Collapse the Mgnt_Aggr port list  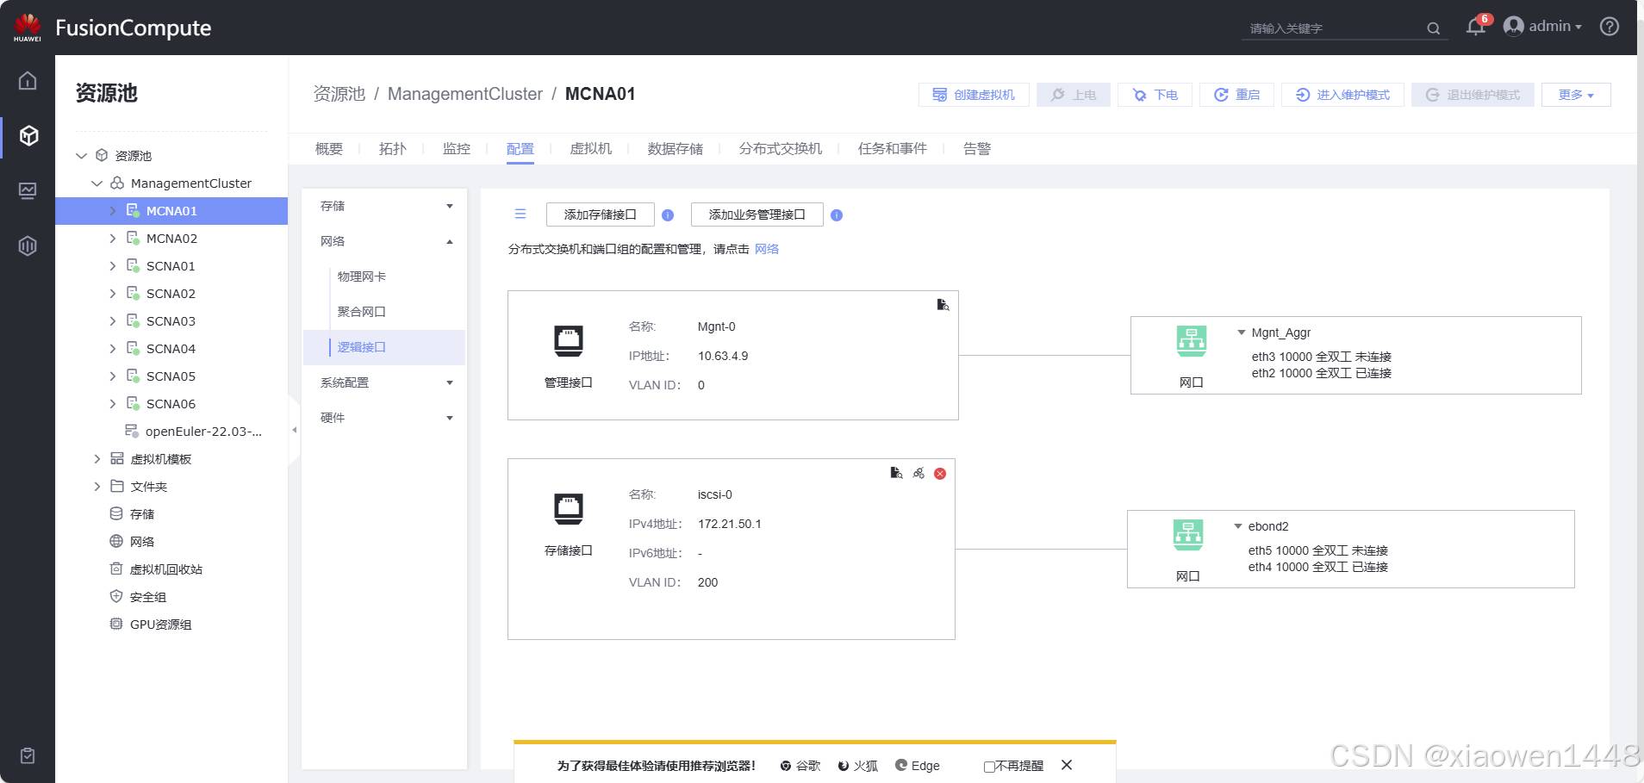[1242, 332]
